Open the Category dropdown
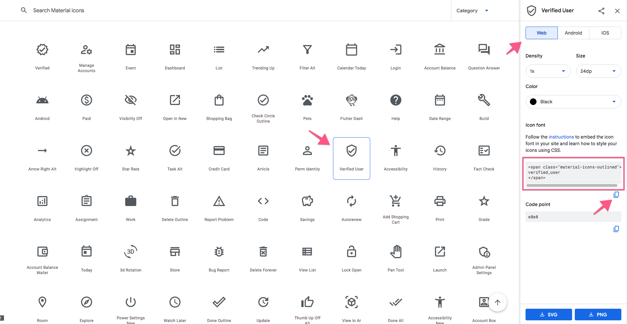The height and width of the screenshot is (324, 627). 472,11
